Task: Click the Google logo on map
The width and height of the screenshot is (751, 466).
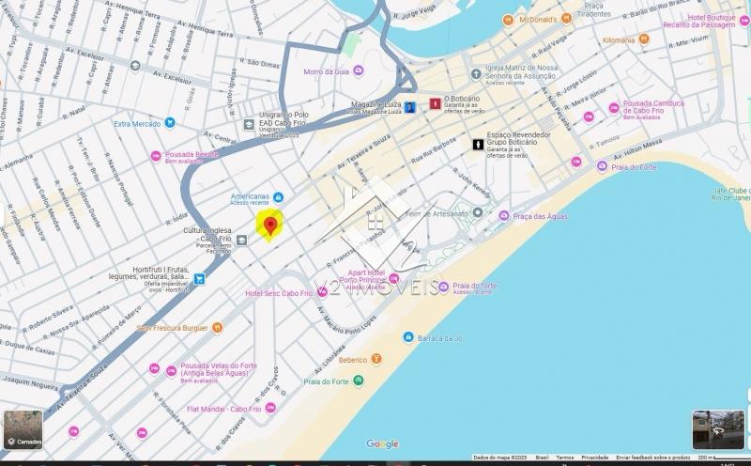Action: (382, 443)
